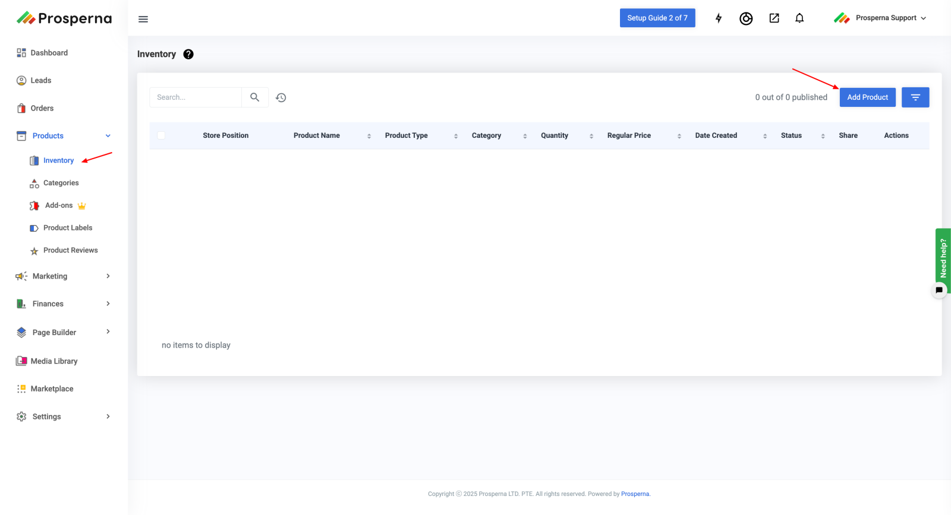951x515 pixels.
Task: Click the Inventory help question mark icon
Action: coord(188,54)
